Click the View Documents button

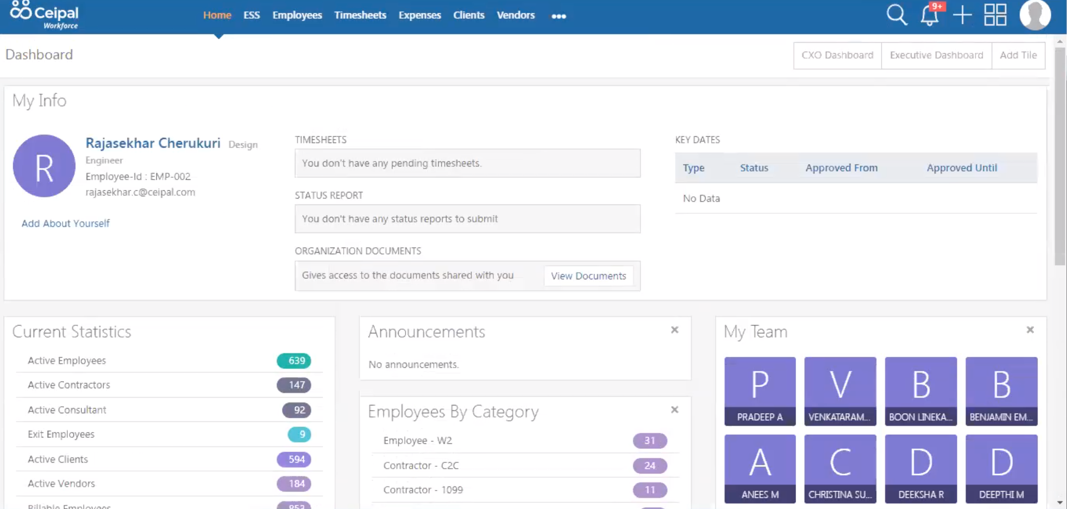588,276
